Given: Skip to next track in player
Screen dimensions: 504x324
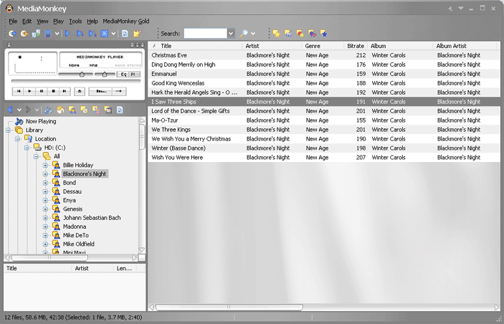Looking at the screenshot, I should coord(64,91).
